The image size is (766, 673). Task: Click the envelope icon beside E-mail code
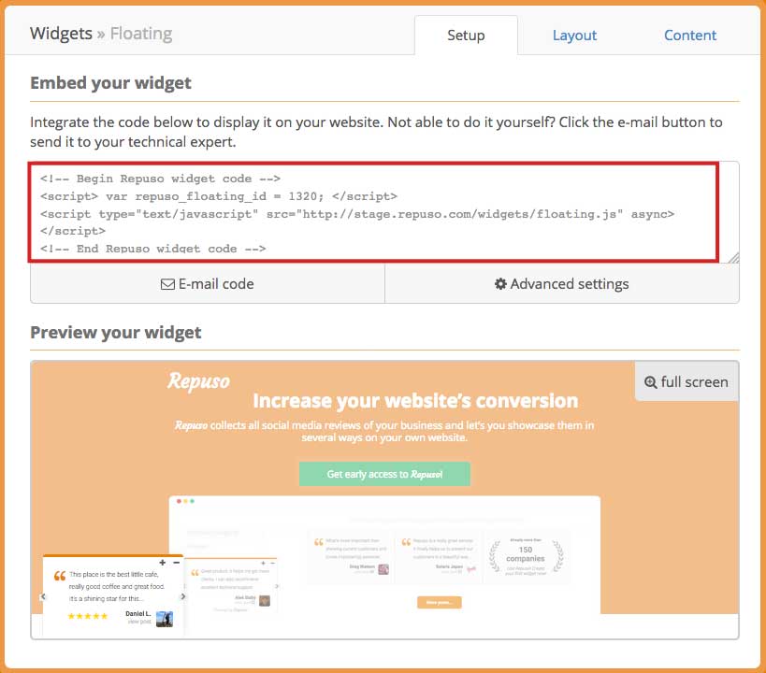(167, 284)
